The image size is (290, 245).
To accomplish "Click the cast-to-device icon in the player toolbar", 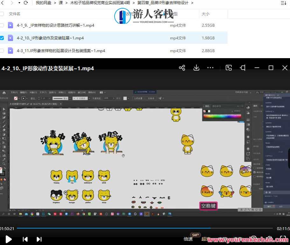I will coord(242,68).
